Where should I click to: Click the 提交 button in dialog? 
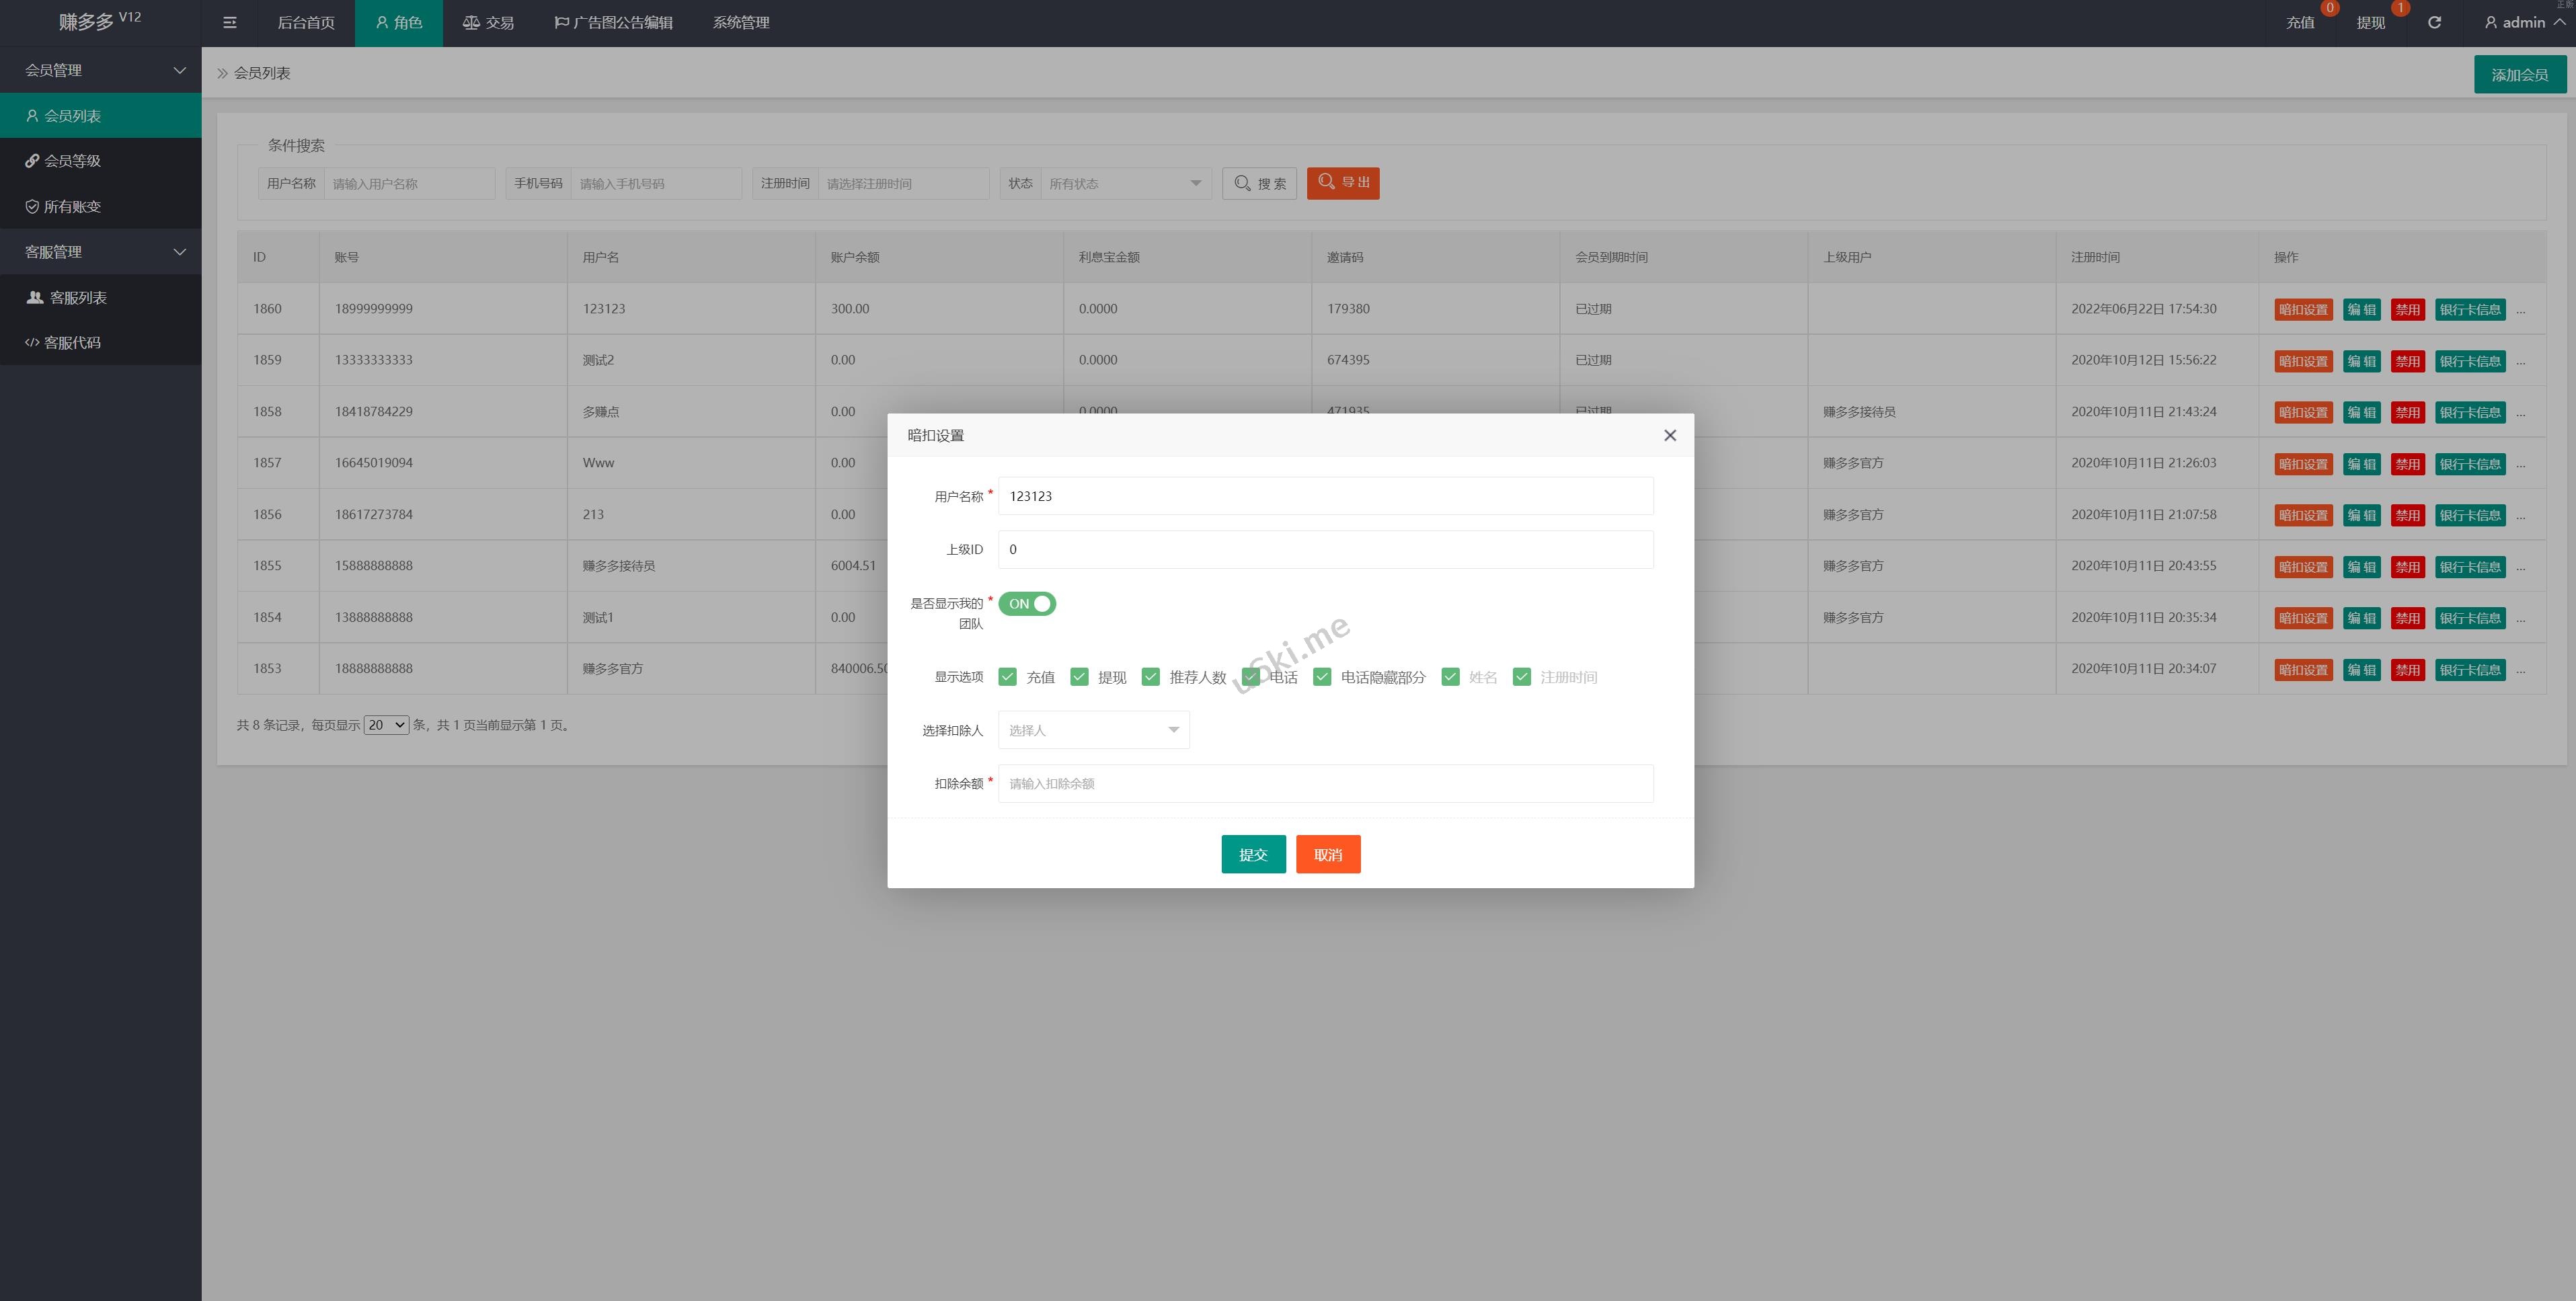tap(1253, 854)
